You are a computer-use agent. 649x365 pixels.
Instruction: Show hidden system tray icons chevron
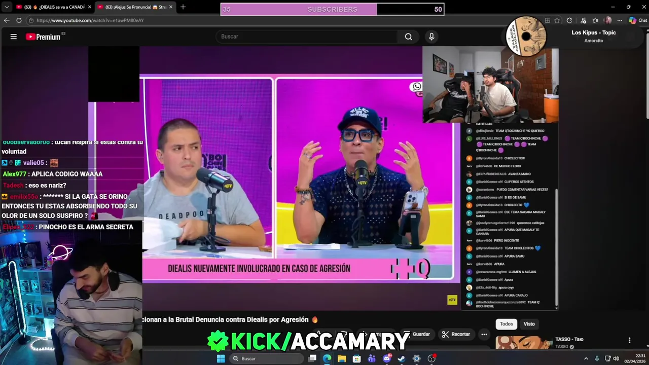click(x=586, y=358)
